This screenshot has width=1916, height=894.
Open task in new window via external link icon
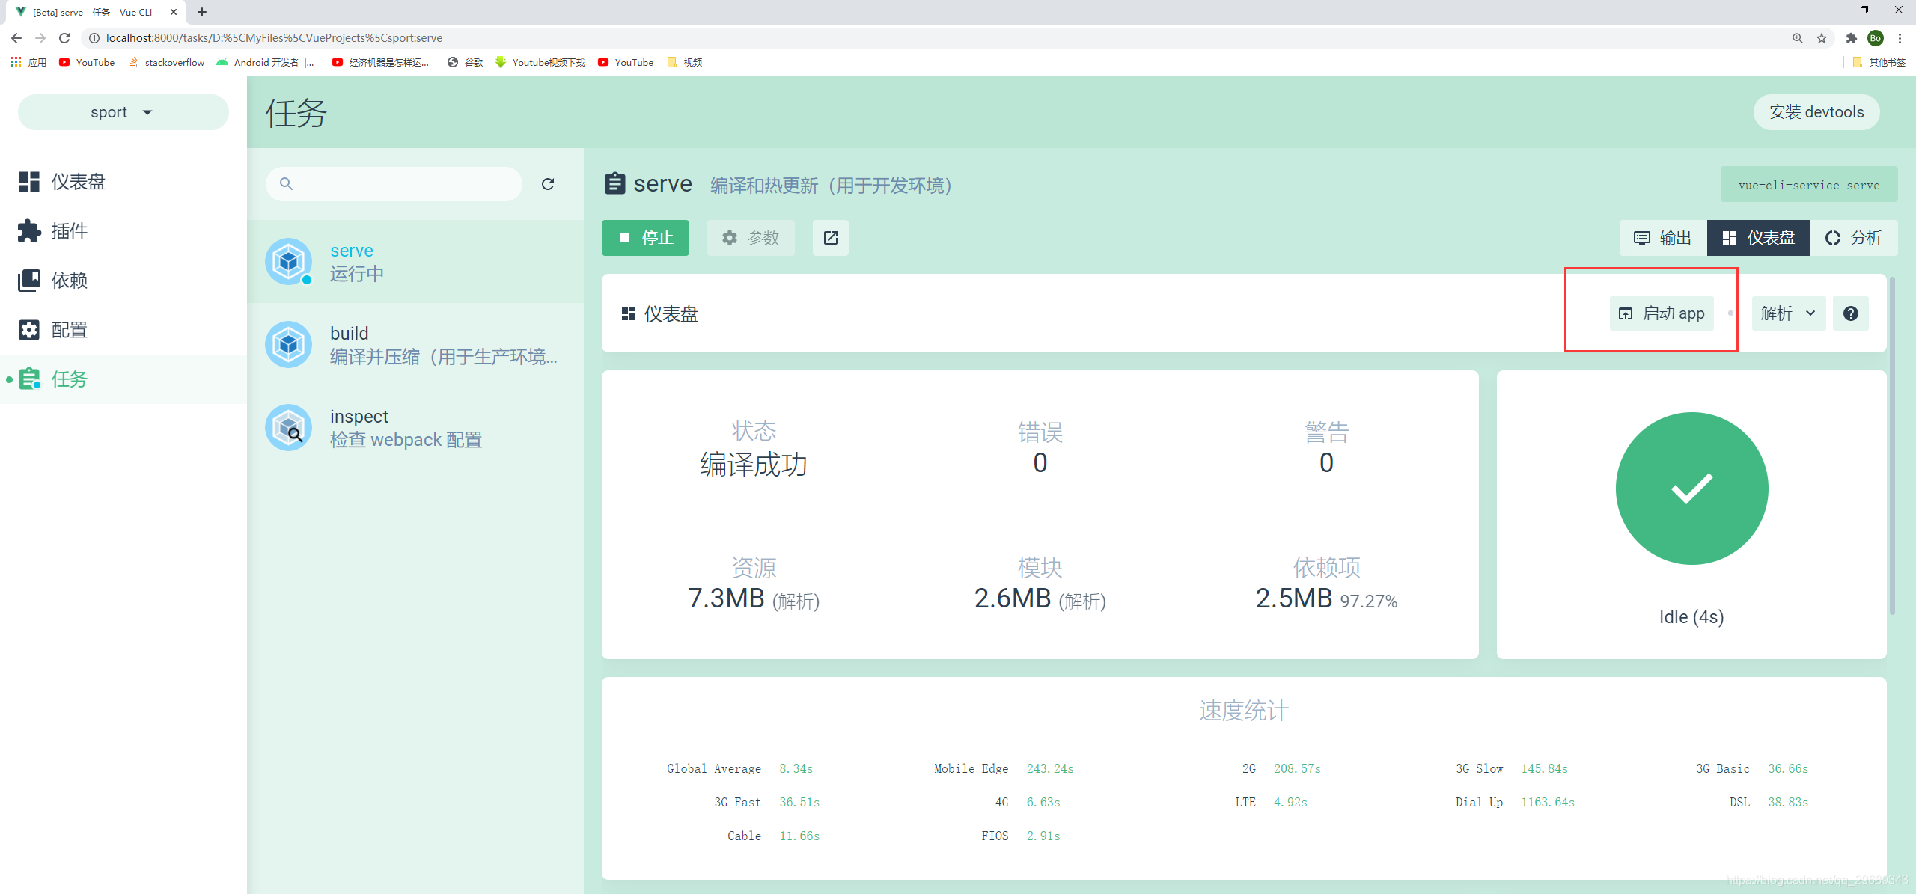click(830, 237)
